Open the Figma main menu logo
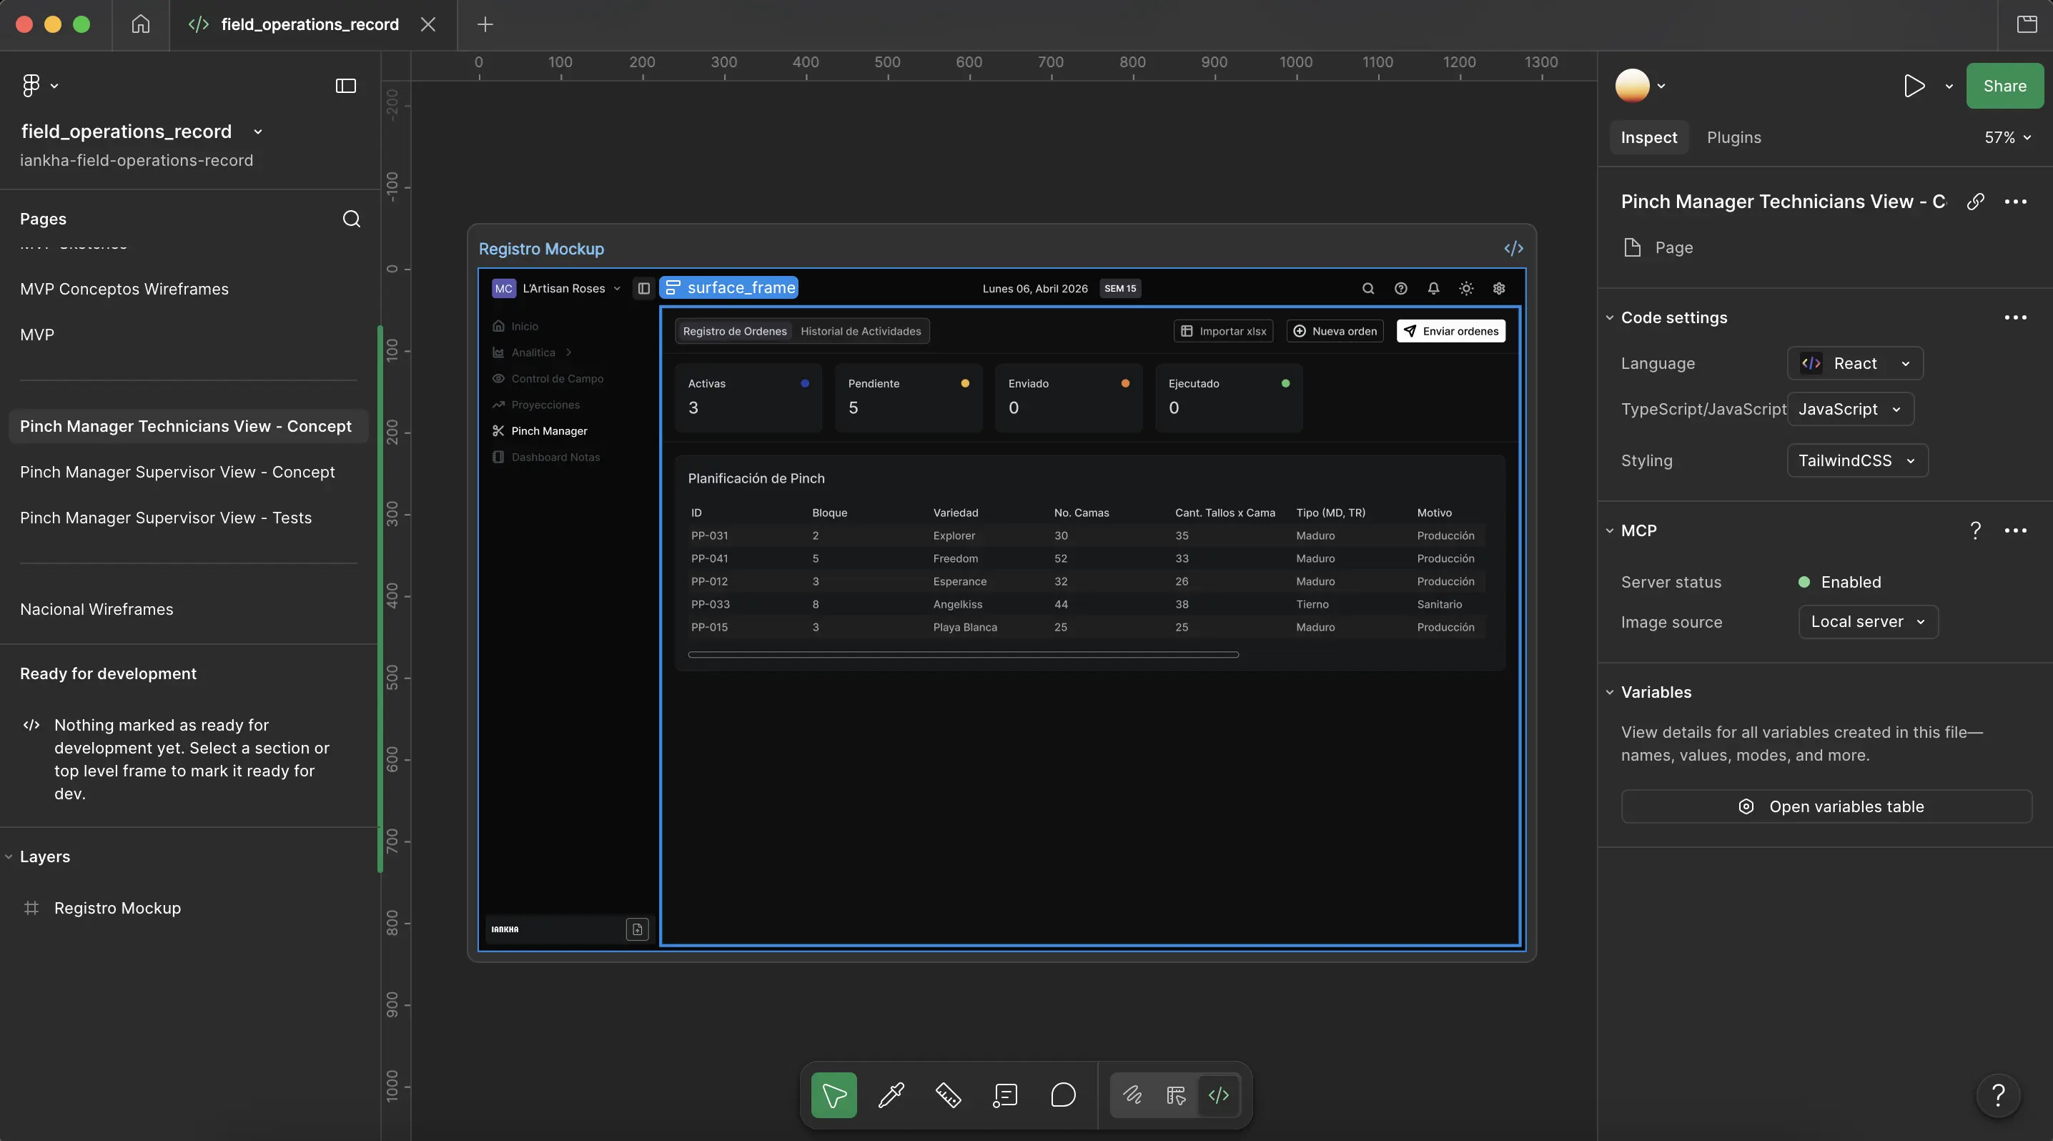Image resolution: width=2053 pixels, height=1141 pixels. [31, 85]
